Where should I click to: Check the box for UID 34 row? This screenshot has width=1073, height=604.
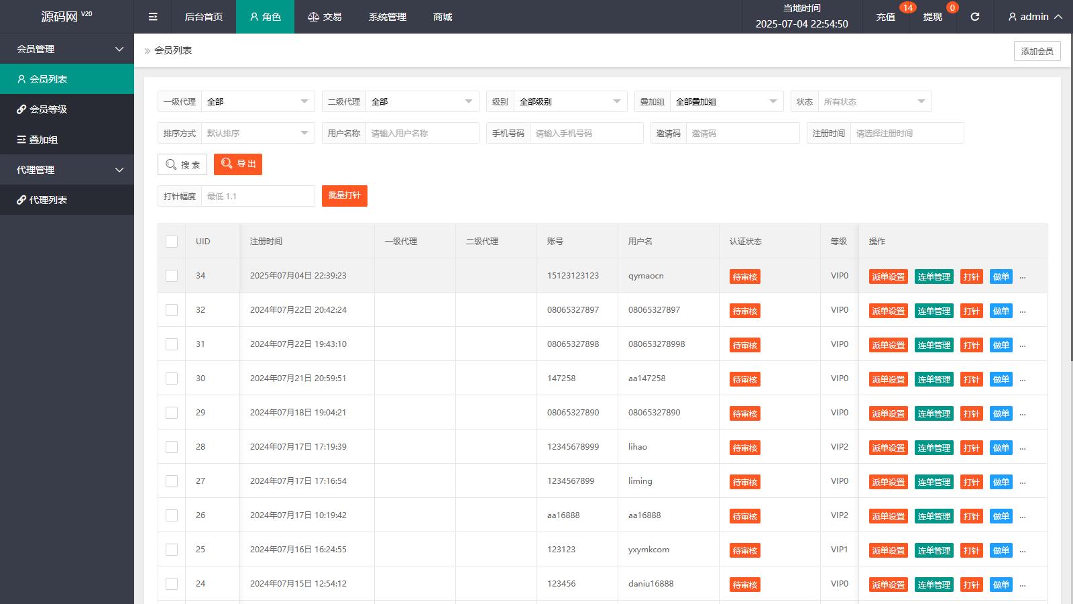pyautogui.click(x=172, y=276)
